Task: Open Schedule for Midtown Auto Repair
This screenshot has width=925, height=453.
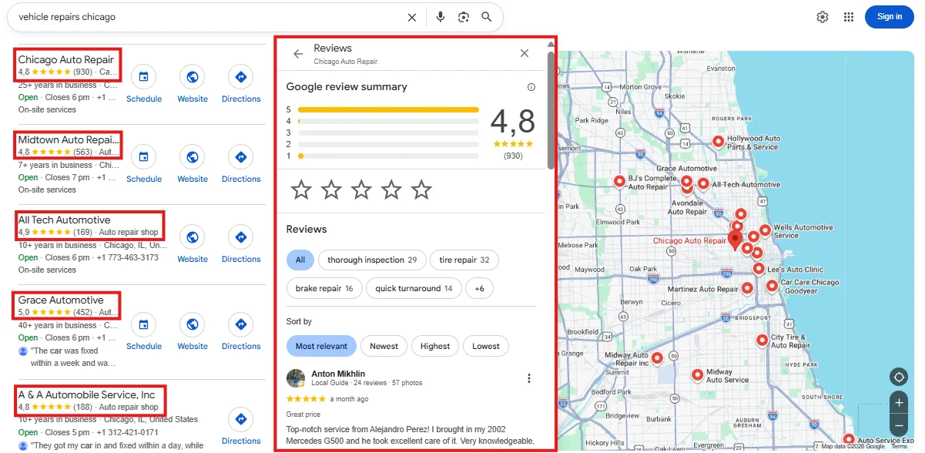Action: [x=143, y=157]
